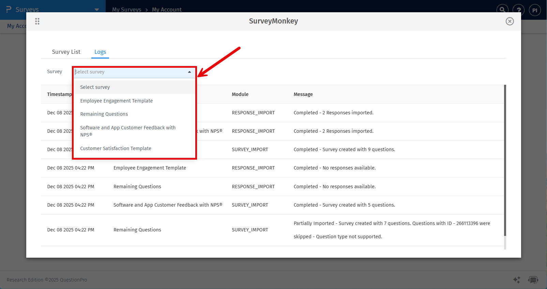547x289 pixels.
Task: Select the Logs tab
Action: click(100, 52)
